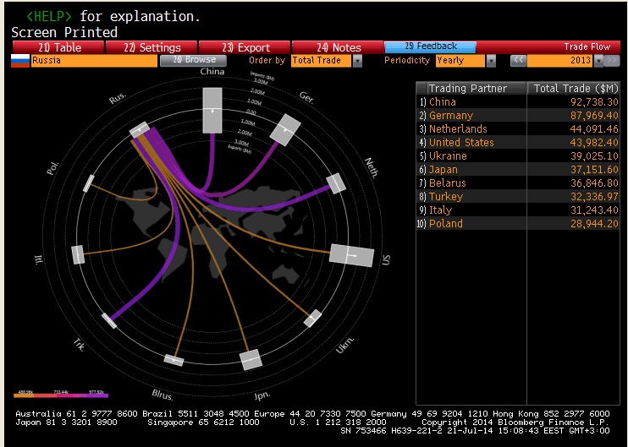The height and width of the screenshot is (447, 628).
Task: Send feedback with the 25) Feedback button
Action: (430, 46)
